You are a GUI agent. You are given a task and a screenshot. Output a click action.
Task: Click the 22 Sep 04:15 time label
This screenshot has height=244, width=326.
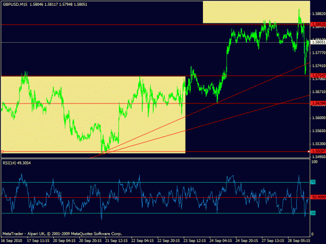pos(142,241)
